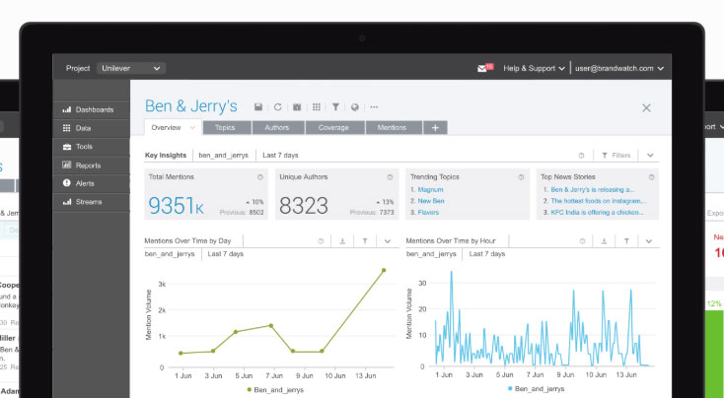Open the KFC India news story link
Screen dimensions: 724x398
pos(599,212)
